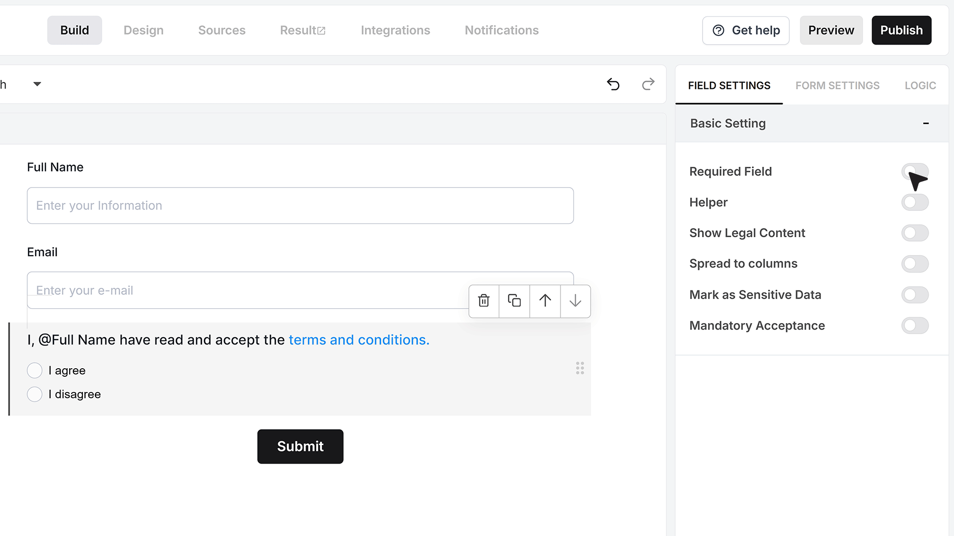Viewport: 954px width, 536px height.
Task: Open the dropdown arrow in toolbar
Action: [x=37, y=84]
